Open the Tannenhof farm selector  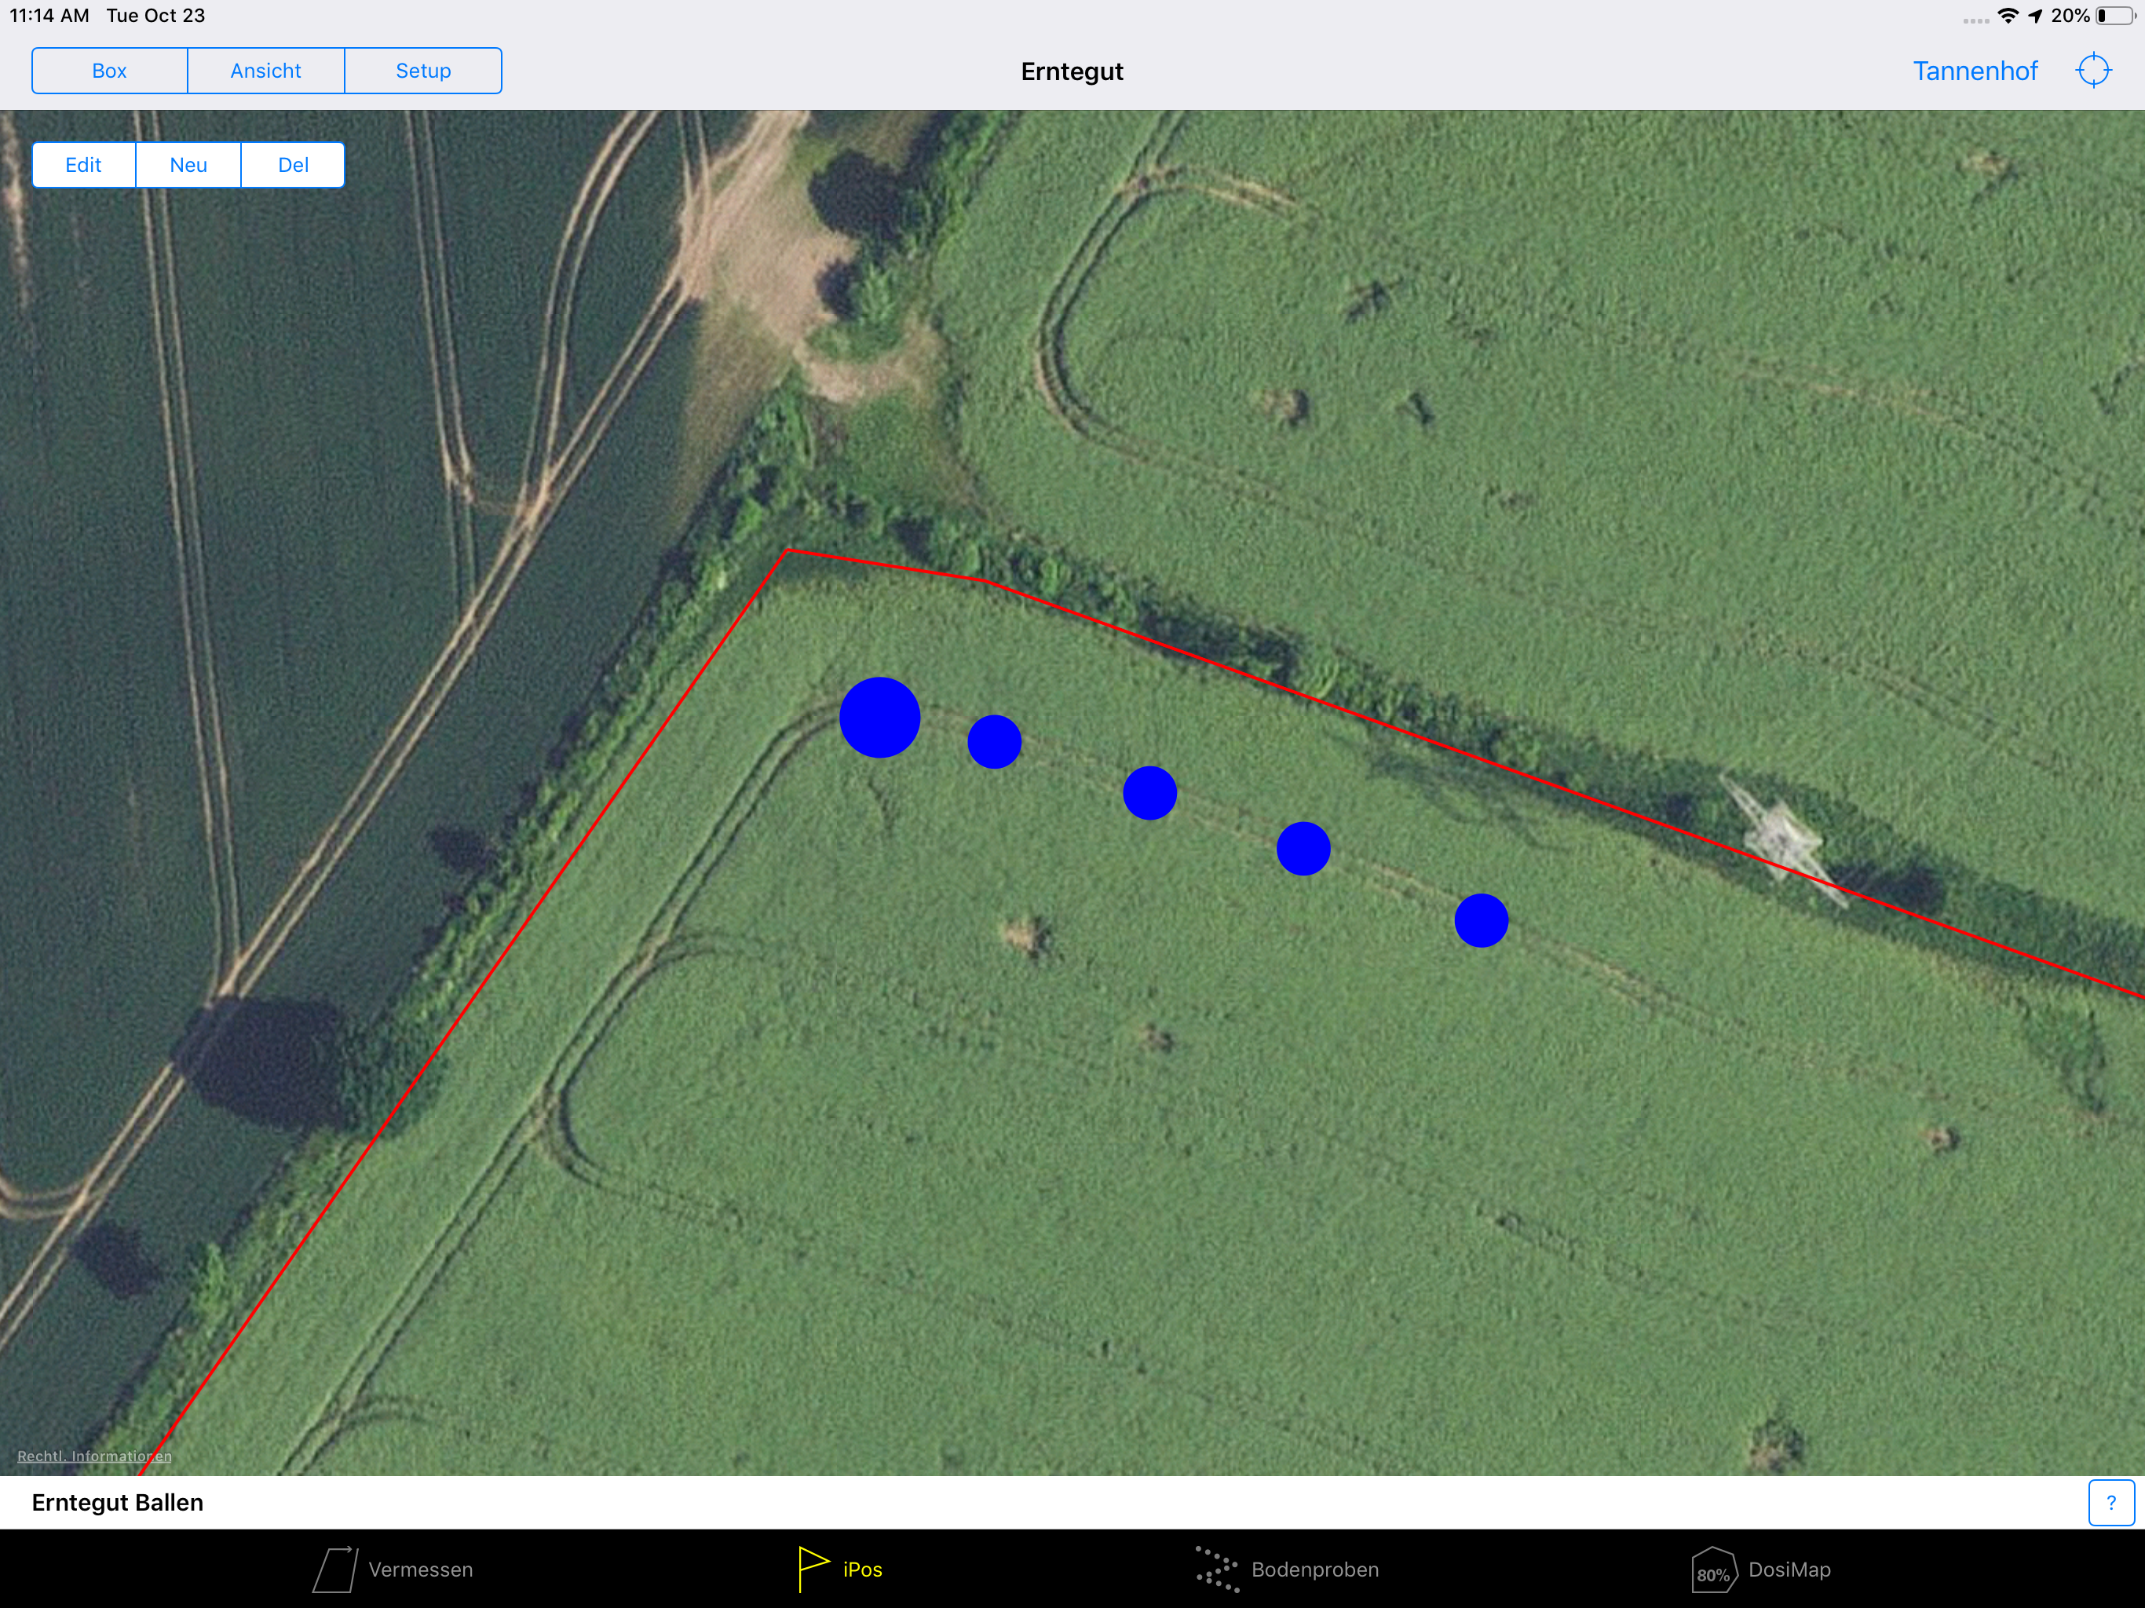1975,71
